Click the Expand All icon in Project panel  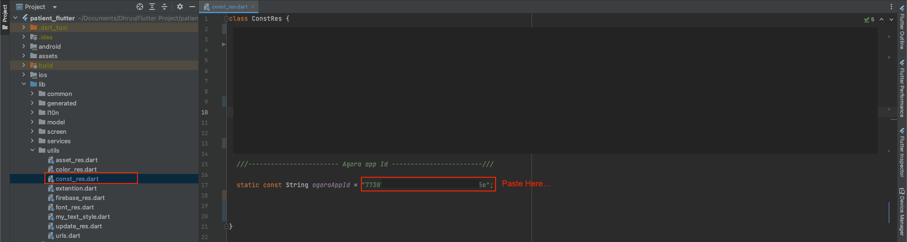152,7
